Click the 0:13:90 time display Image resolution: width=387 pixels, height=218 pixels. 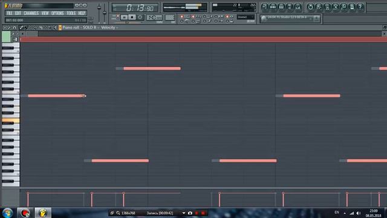coord(135,8)
